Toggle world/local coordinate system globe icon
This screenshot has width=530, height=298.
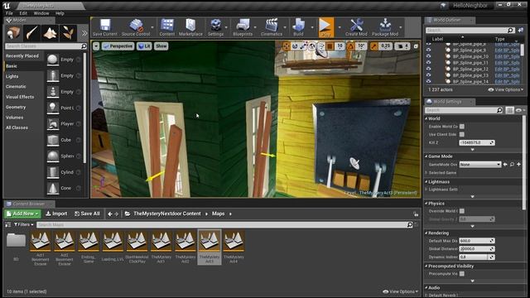tap(312, 46)
